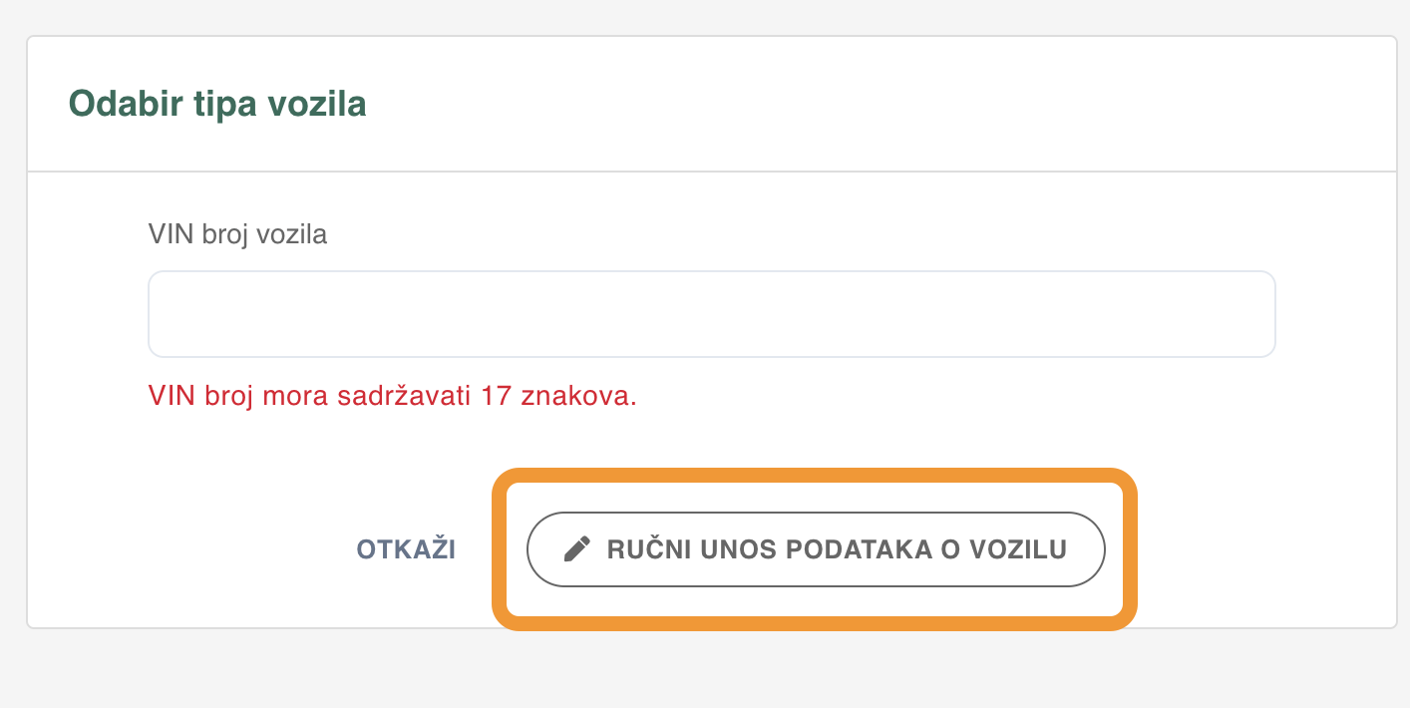Focus the VIN broj vozila input field
Viewport: 1410px width, 708px height.
pos(712,314)
